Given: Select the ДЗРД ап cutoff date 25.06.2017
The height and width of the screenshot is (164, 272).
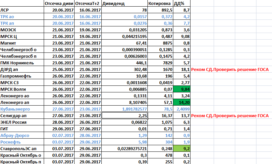Looking at the screenshot, I should (x=59, y=70).
